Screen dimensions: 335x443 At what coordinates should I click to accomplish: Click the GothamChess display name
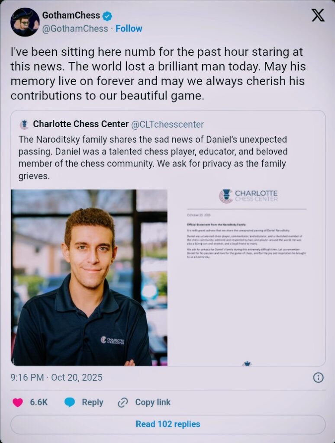pos(71,16)
